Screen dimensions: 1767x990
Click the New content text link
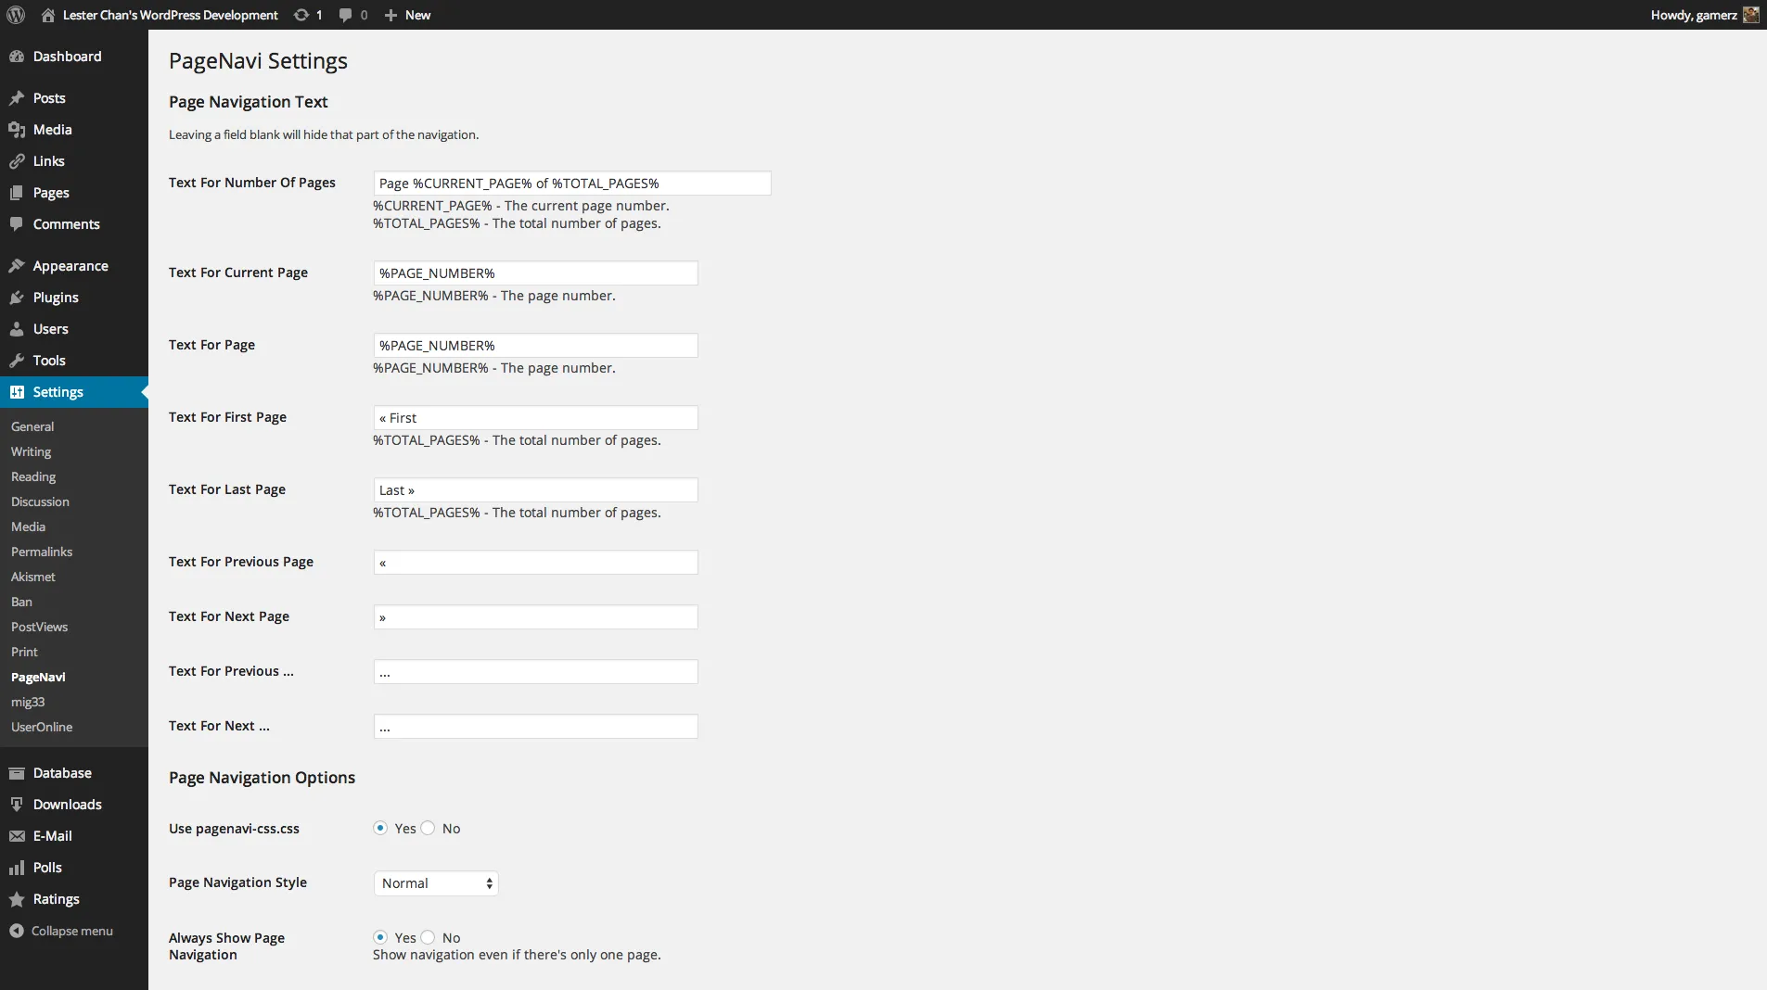(417, 15)
